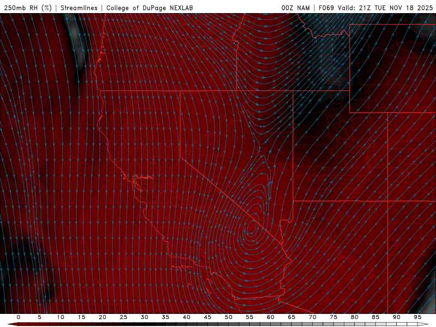Click the "250mb RH (%)" title text
436x327 pixels.
[x=28, y=8]
